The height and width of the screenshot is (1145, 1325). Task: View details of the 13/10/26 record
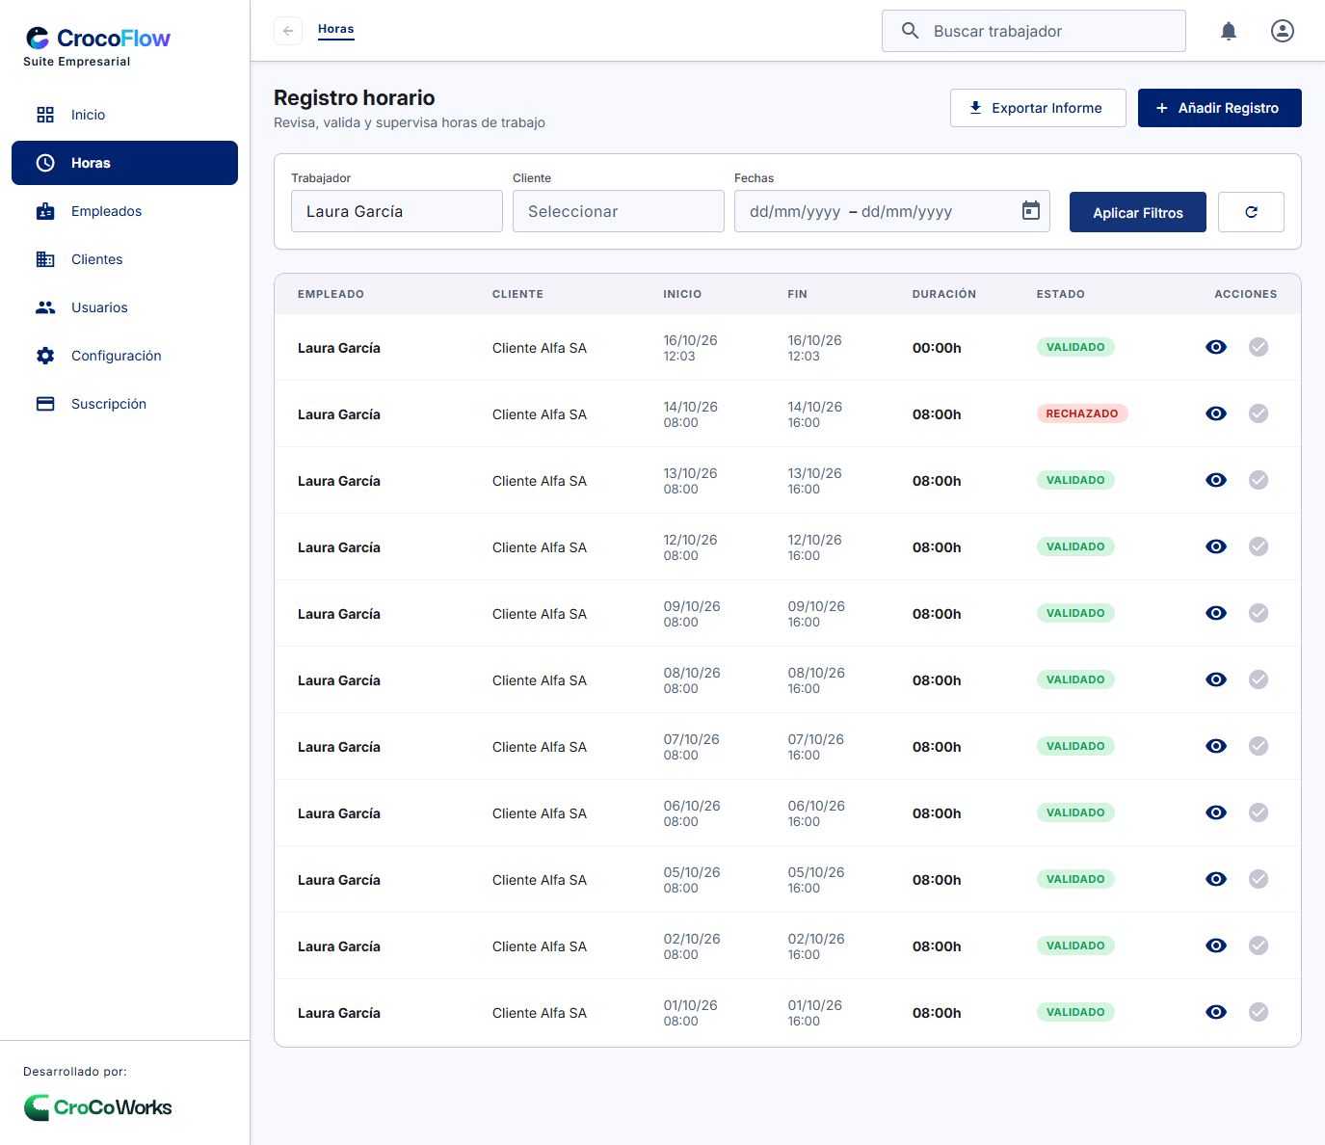[1216, 480]
